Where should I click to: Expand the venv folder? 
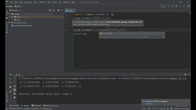point(12,17)
